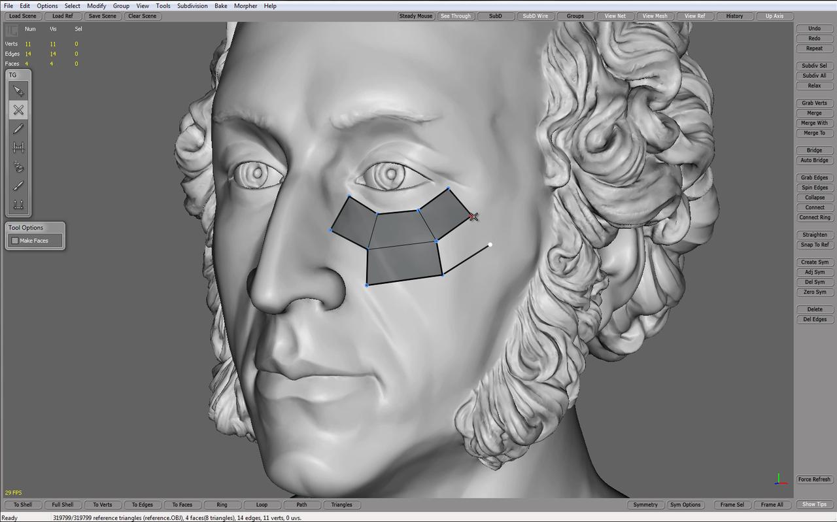This screenshot has height=522, width=837.
Task: Click Create Sym
Action: [x=814, y=262]
